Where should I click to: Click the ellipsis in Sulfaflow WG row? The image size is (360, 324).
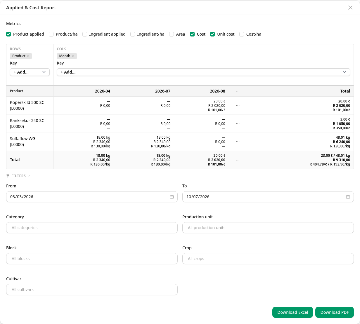coord(238,142)
